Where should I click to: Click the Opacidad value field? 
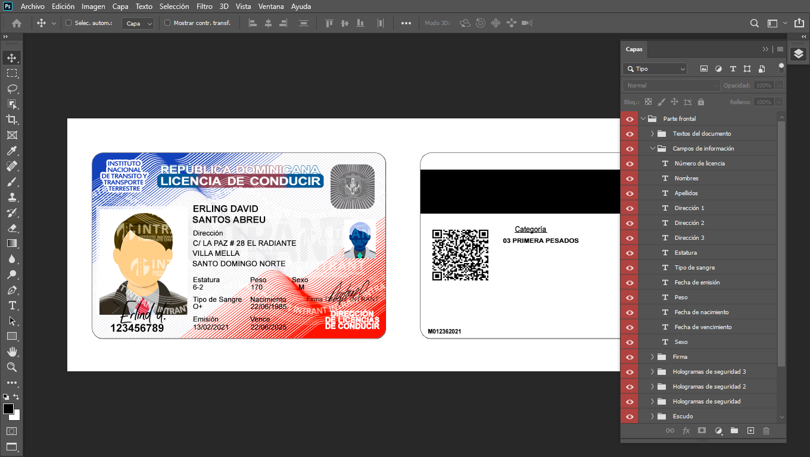click(764, 86)
